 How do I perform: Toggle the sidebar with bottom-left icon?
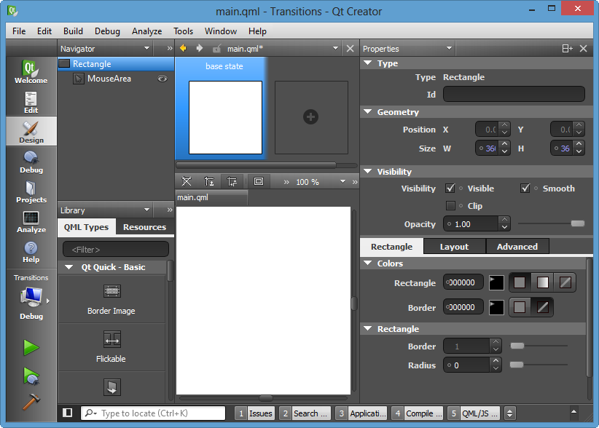68,413
